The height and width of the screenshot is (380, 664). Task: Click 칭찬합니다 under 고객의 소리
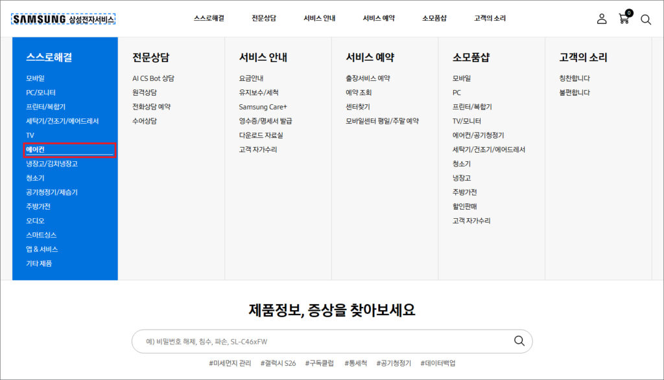tap(575, 79)
